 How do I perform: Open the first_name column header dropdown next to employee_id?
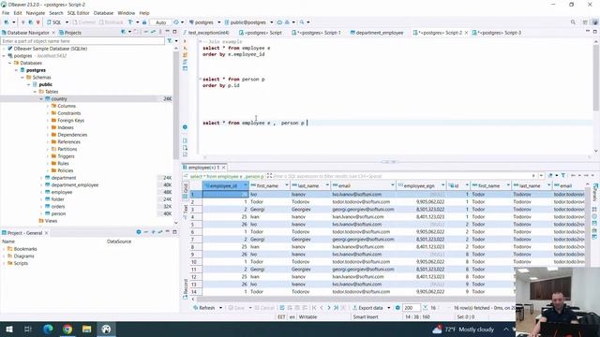[x=286, y=185]
